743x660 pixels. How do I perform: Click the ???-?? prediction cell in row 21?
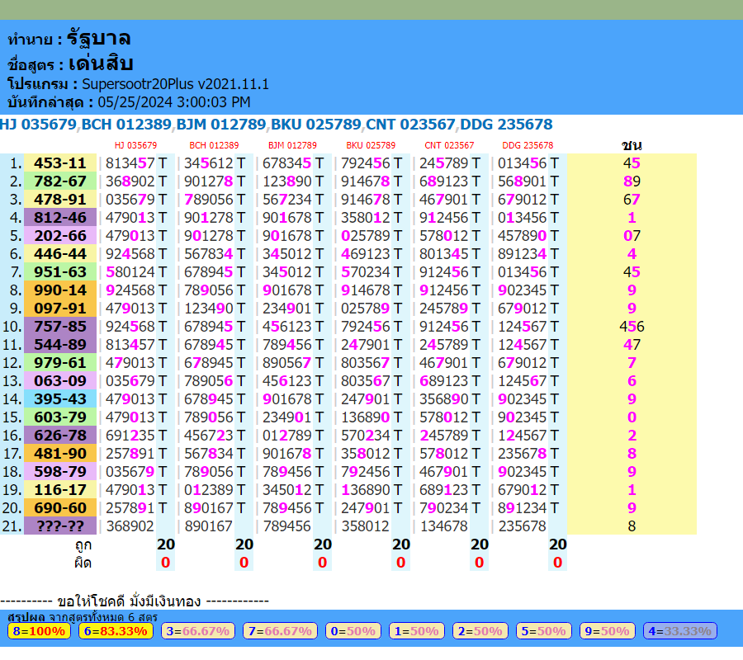click(60, 526)
